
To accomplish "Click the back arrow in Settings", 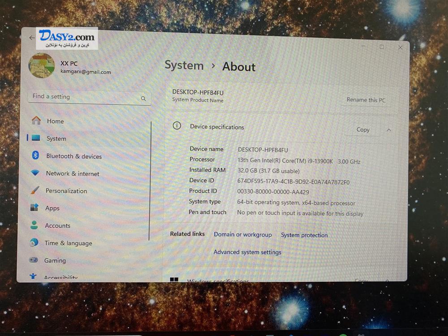I will 32,38.
